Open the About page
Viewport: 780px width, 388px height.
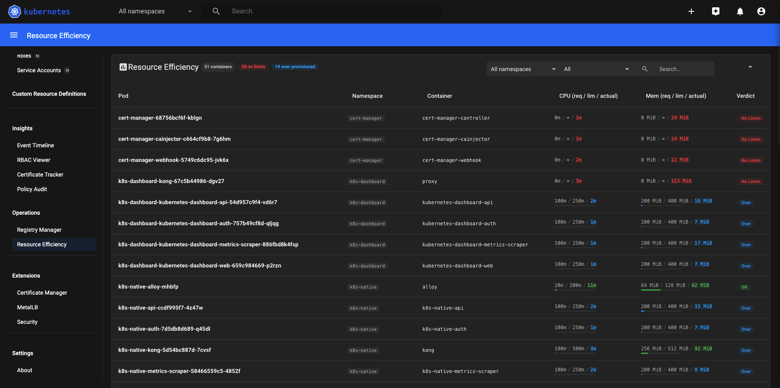(x=25, y=370)
